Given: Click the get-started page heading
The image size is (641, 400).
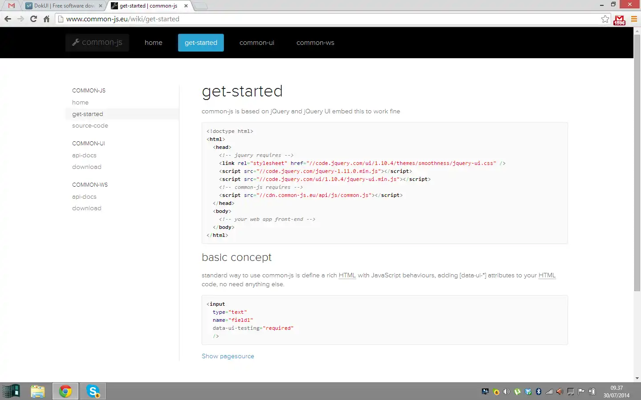Looking at the screenshot, I should (x=242, y=91).
